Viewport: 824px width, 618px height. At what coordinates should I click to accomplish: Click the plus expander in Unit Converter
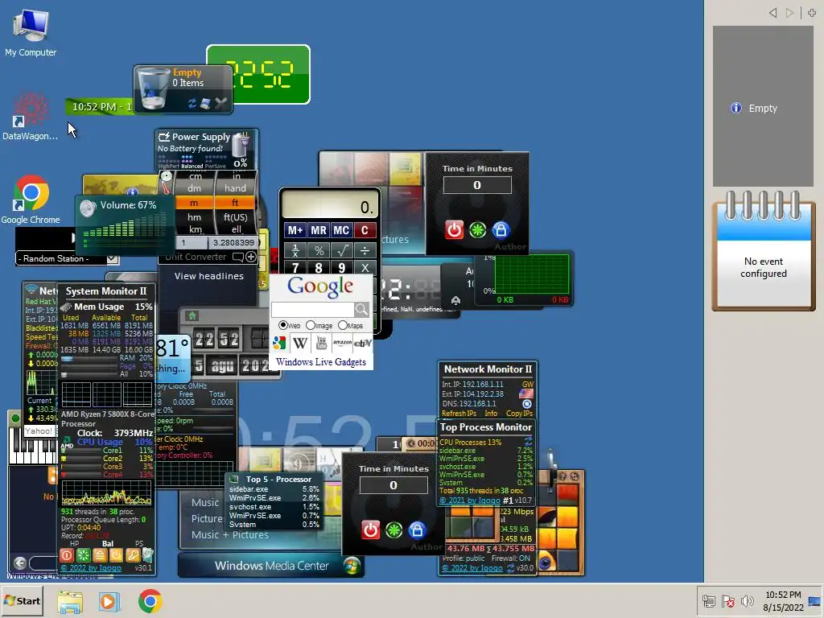click(x=251, y=257)
